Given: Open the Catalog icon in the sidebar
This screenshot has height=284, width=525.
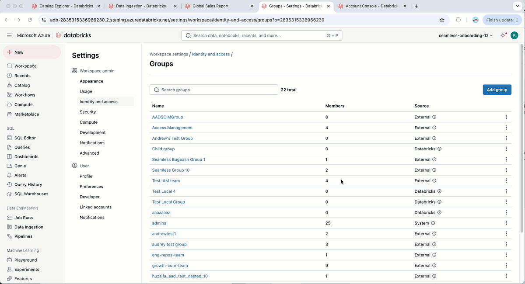Looking at the screenshot, I should coord(9,85).
